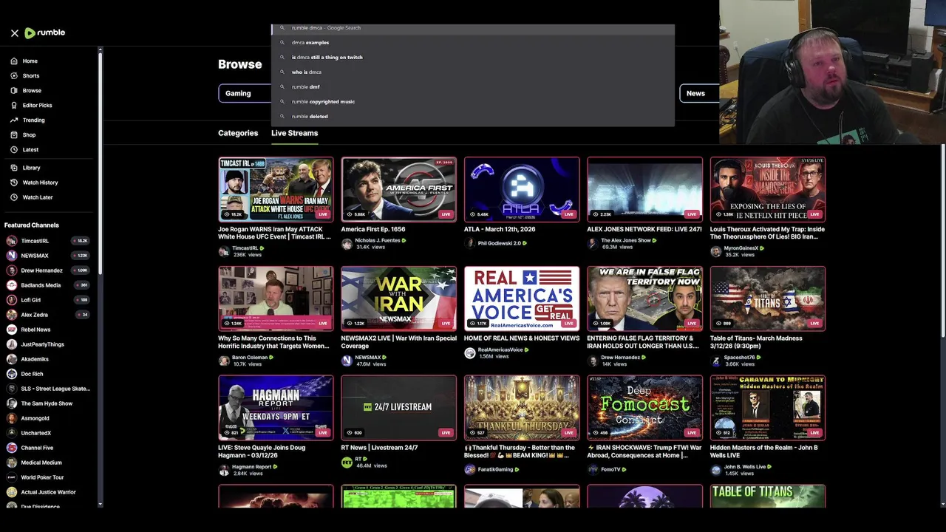Open Alex Jones Network Feed thumbnail
This screenshot has width=946, height=532.
point(644,189)
